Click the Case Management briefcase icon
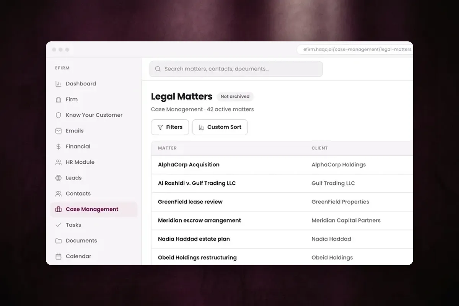 tap(58, 209)
